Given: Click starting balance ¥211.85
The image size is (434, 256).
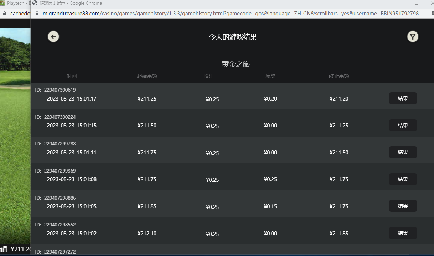Looking at the screenshot, I should (147, 206).
